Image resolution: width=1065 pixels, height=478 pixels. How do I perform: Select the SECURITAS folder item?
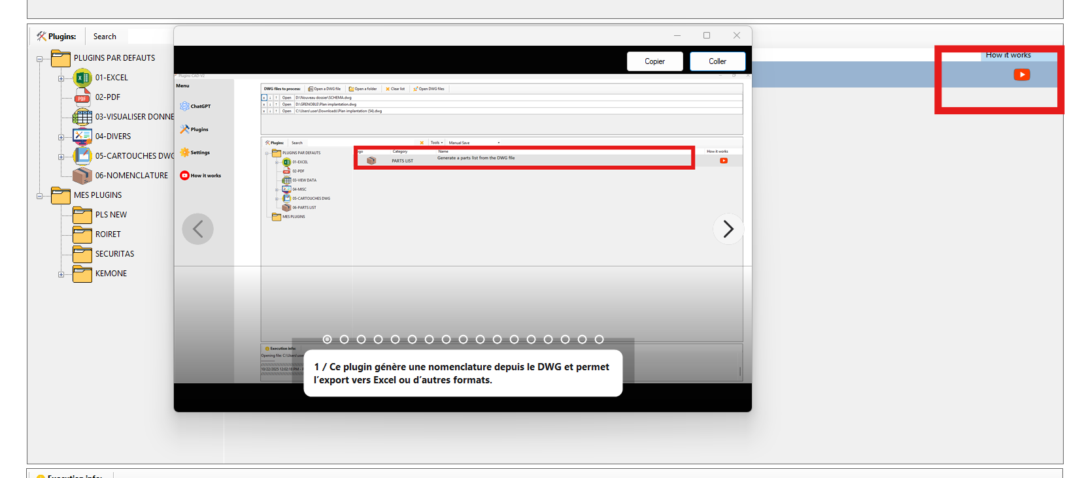[x=114, y=254]
